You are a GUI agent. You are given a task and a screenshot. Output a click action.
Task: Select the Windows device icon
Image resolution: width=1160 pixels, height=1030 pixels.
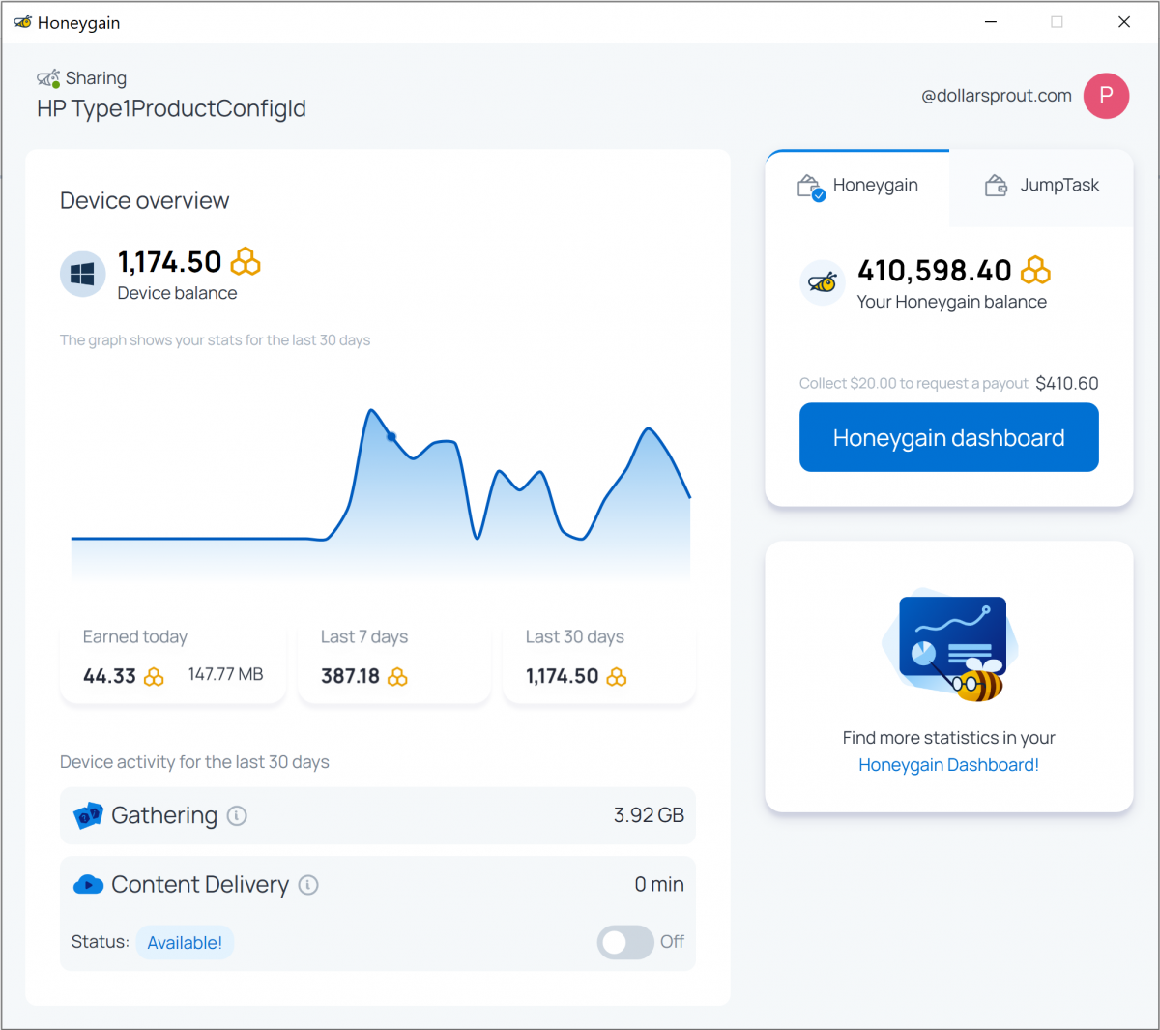point(82,274)
